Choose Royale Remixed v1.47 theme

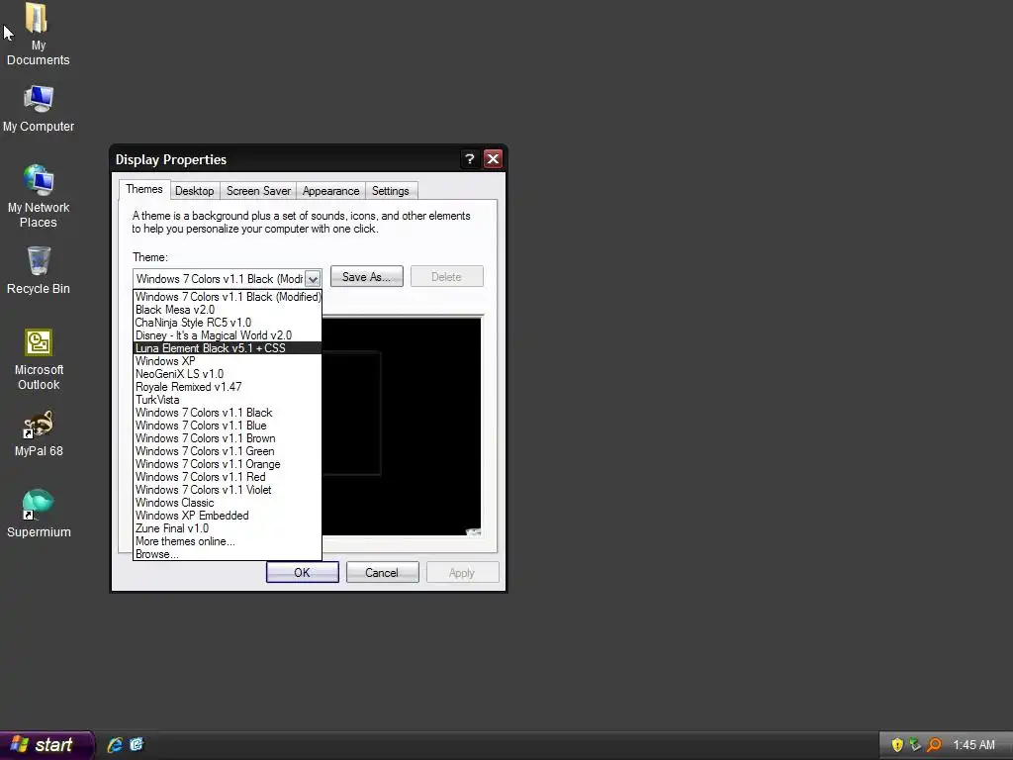228,387
